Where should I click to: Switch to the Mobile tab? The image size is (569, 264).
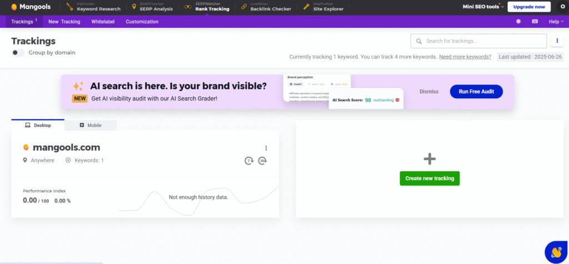91,125
